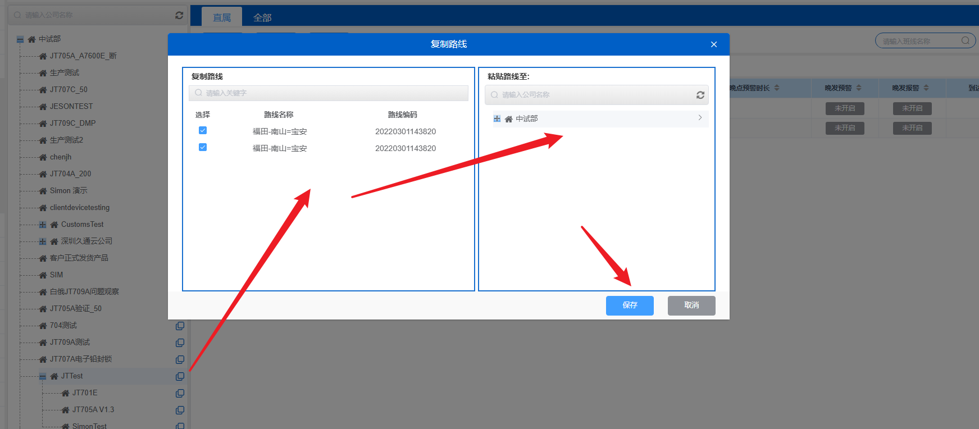Click sort arrows on 晚发预警 column

point(859,88)
